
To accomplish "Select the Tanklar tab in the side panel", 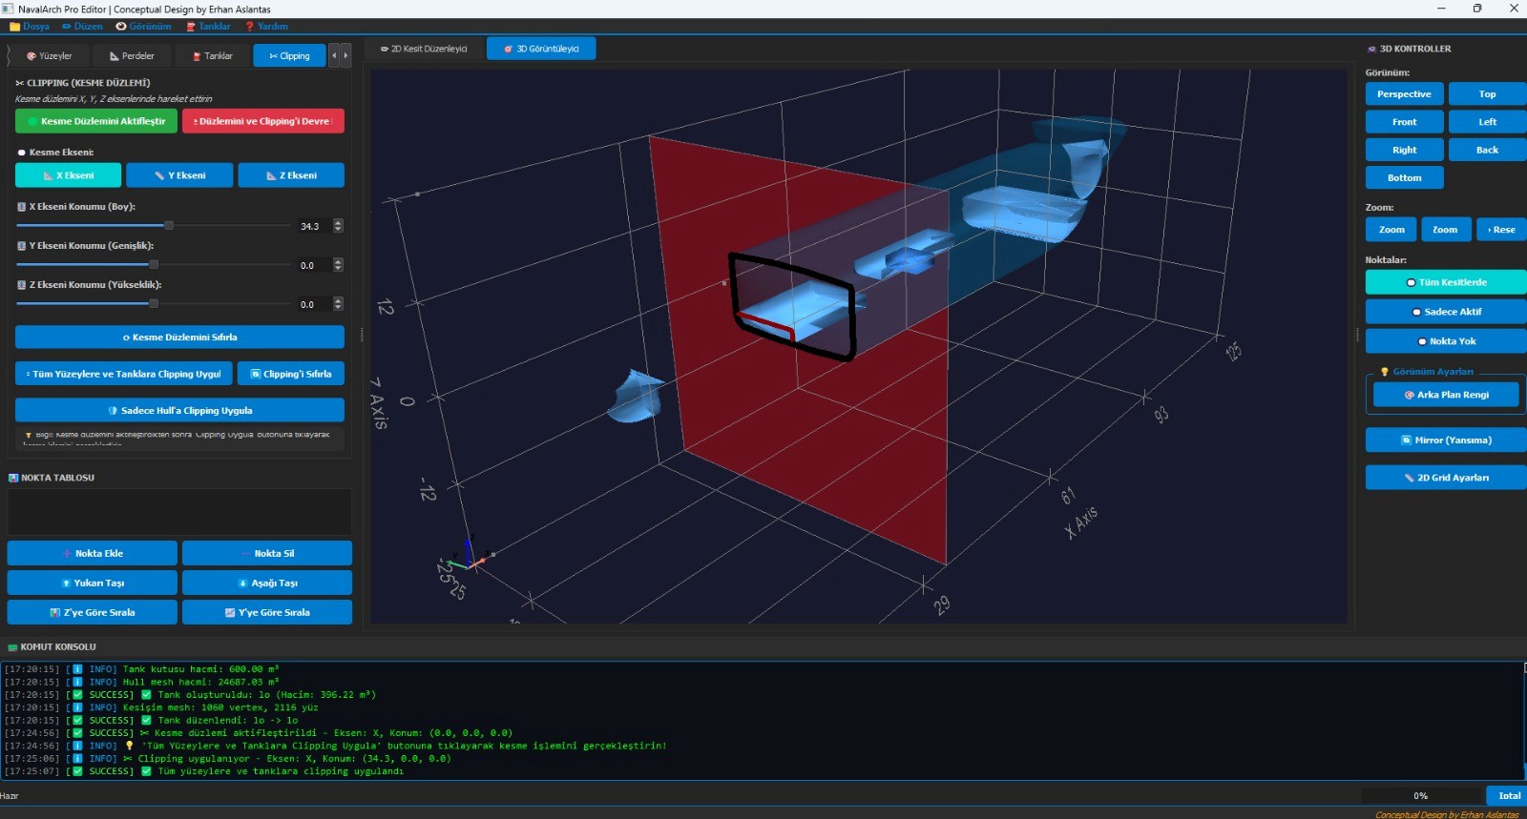I will (x=213, y=56).
